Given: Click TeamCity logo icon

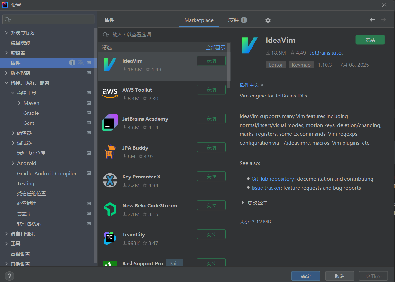Looking at the screenshot, I should click(x=110, y=238).
